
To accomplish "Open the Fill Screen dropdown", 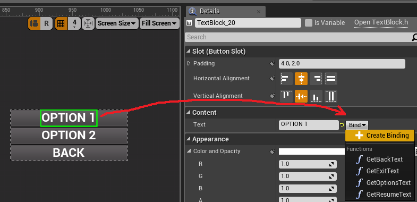I will [x=159, y=23].
